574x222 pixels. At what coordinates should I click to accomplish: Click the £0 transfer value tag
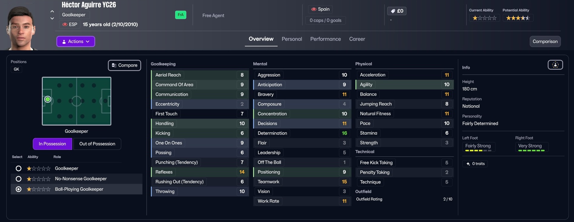tap(397, 11)
